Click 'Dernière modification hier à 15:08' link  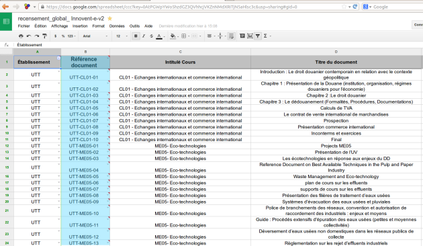[x=188, y=26]
